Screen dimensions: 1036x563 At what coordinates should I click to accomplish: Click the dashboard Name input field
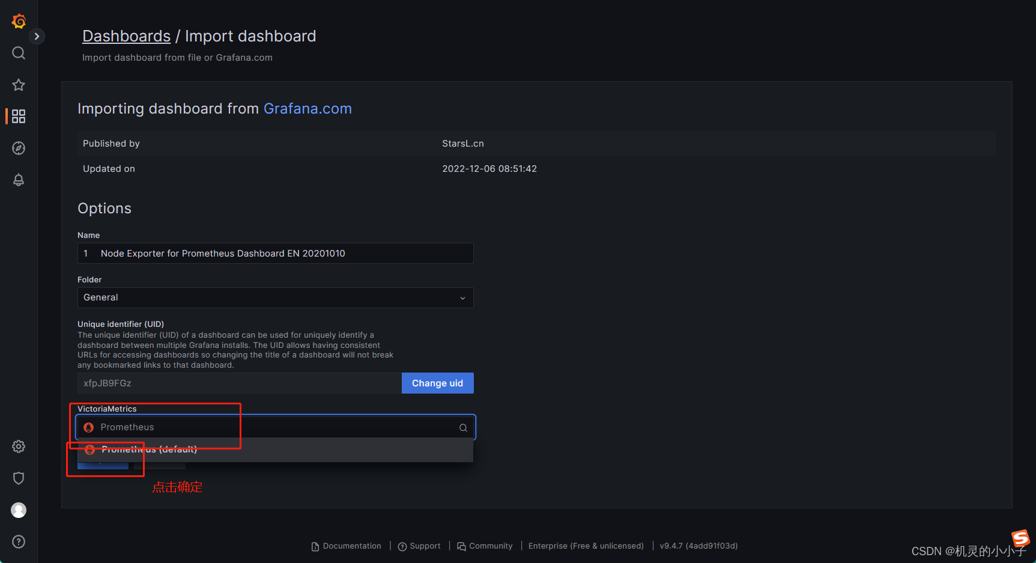point(276,254)
